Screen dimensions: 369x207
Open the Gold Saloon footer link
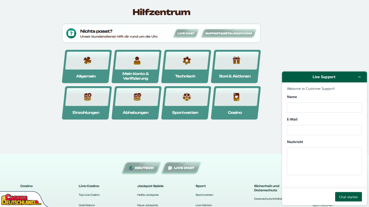tap(87, 205)
